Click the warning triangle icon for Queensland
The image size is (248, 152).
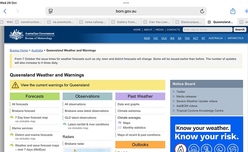[15, 85]
